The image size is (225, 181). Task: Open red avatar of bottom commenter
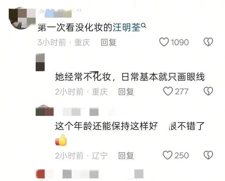pos(40,174)
